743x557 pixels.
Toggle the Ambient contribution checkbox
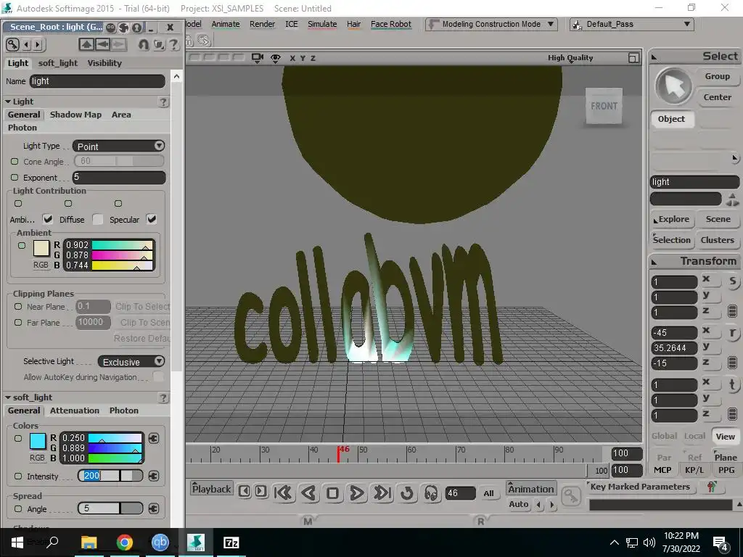pyautogui.click(x=47, y=219)
